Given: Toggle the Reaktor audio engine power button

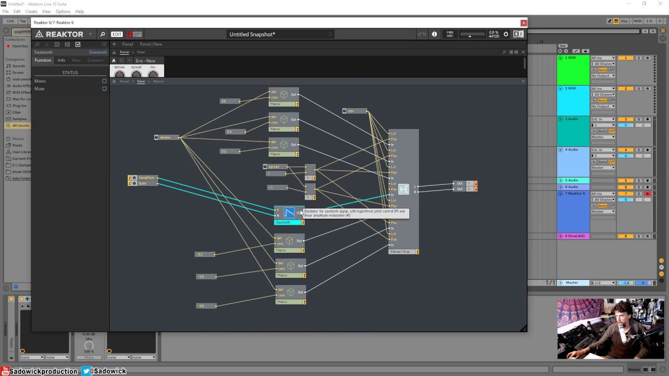Looking at the screenshot, I should (505, 34).
